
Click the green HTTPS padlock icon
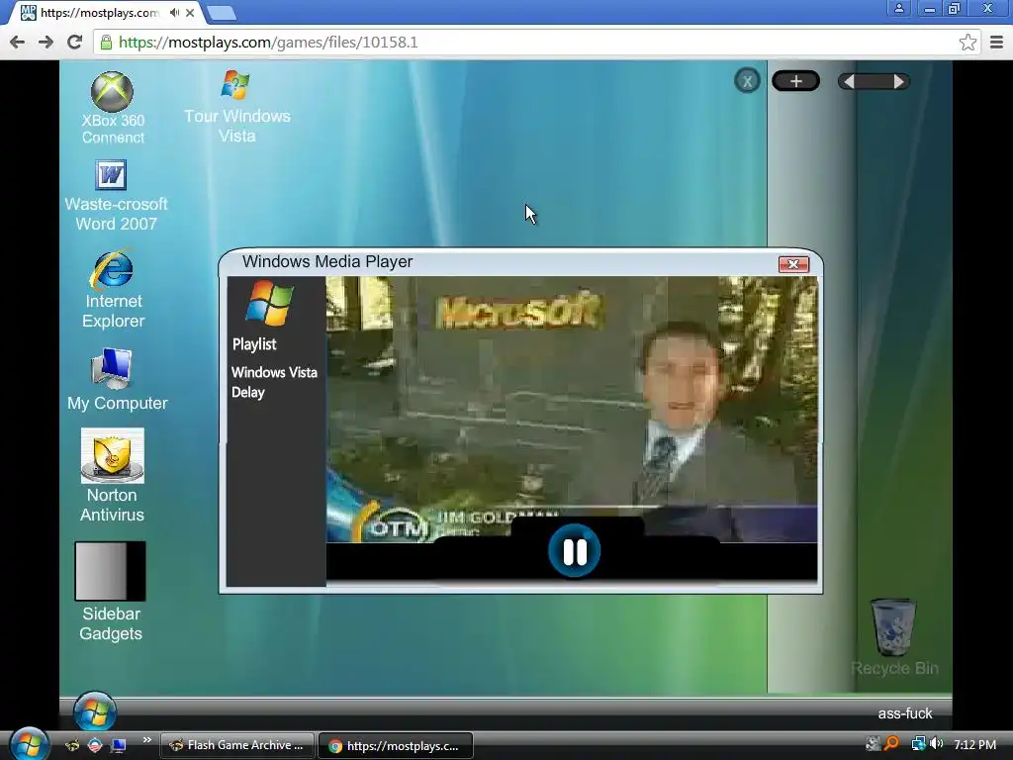coord(107,43)
